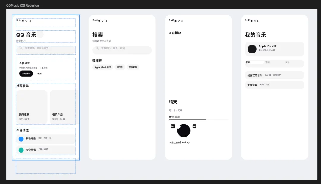Screen dimensions: 321x184
Task: Tap the 周杰伦 hot search chip
Action: (120, 67)
